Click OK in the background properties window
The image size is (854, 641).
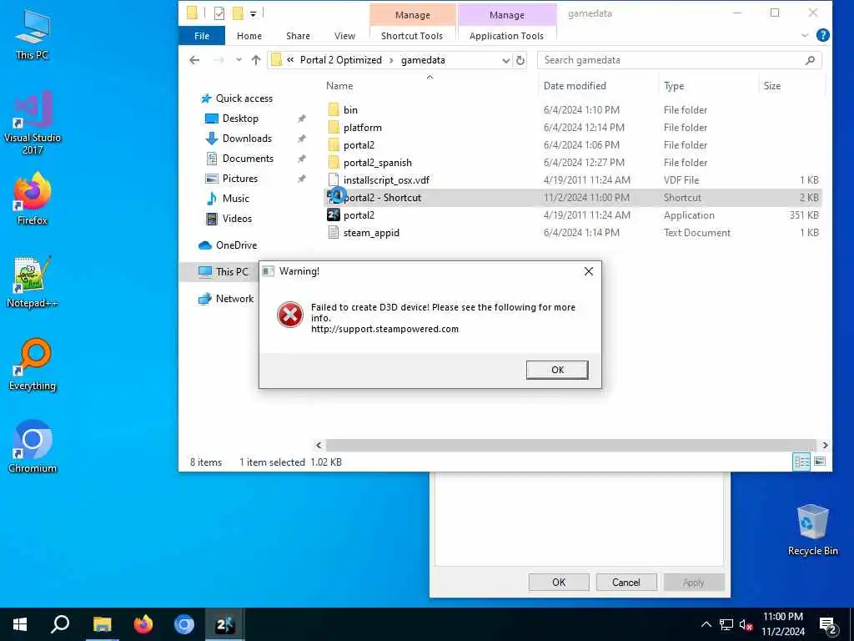coord(559,582)
